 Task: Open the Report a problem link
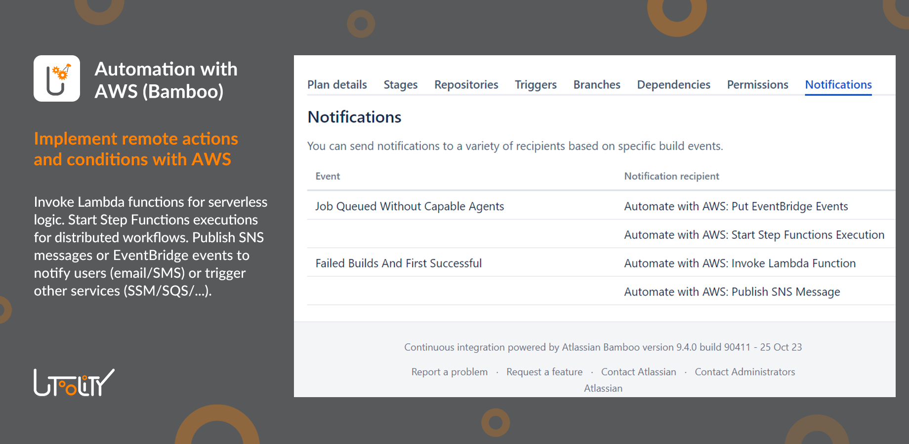(449, 372)
